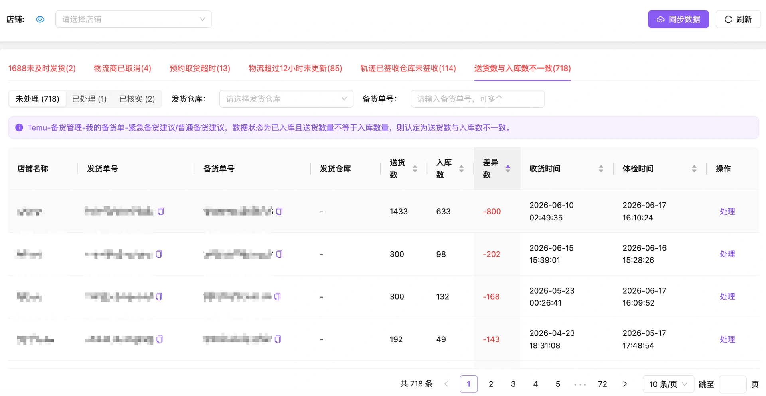Focus the 跳至 page jump input
Viewport: 766px width, 396px height.
tap(732, 384)
